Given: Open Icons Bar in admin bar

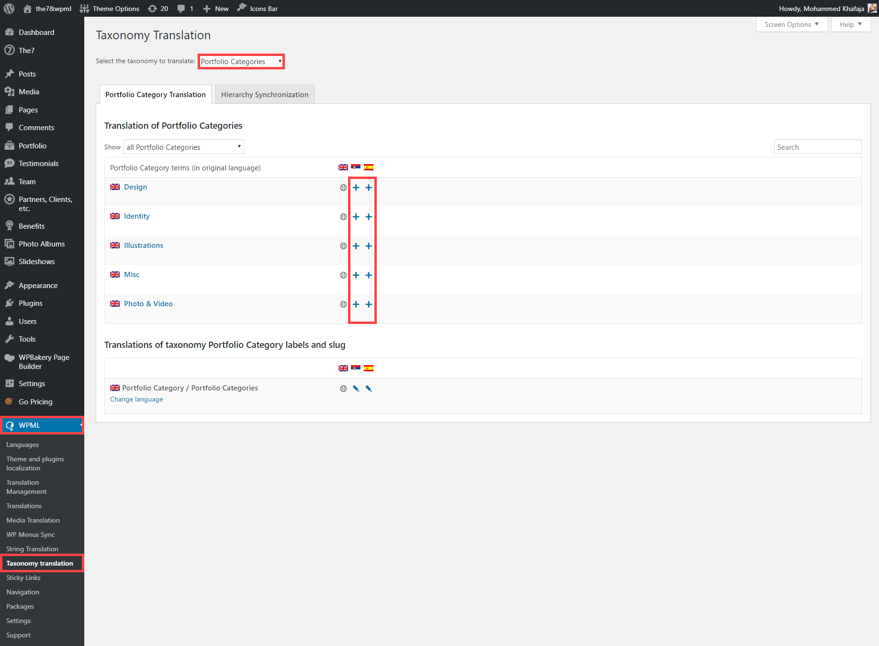Looking at the screenshot, I should click(258, 9).
